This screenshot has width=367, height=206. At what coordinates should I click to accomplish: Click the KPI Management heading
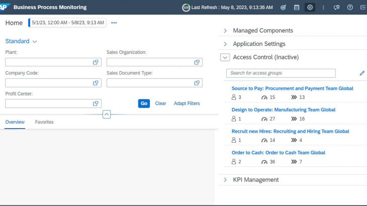click(256, 180)
